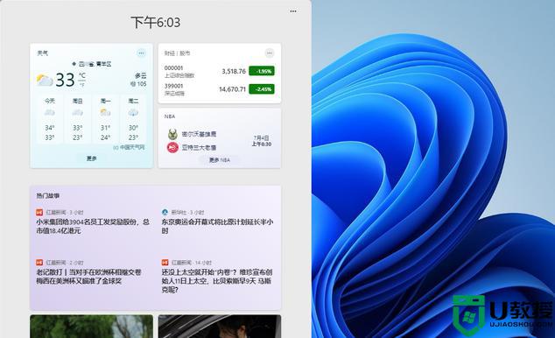
Task: Click the 新华社 source icon
Action: point(165,213)
